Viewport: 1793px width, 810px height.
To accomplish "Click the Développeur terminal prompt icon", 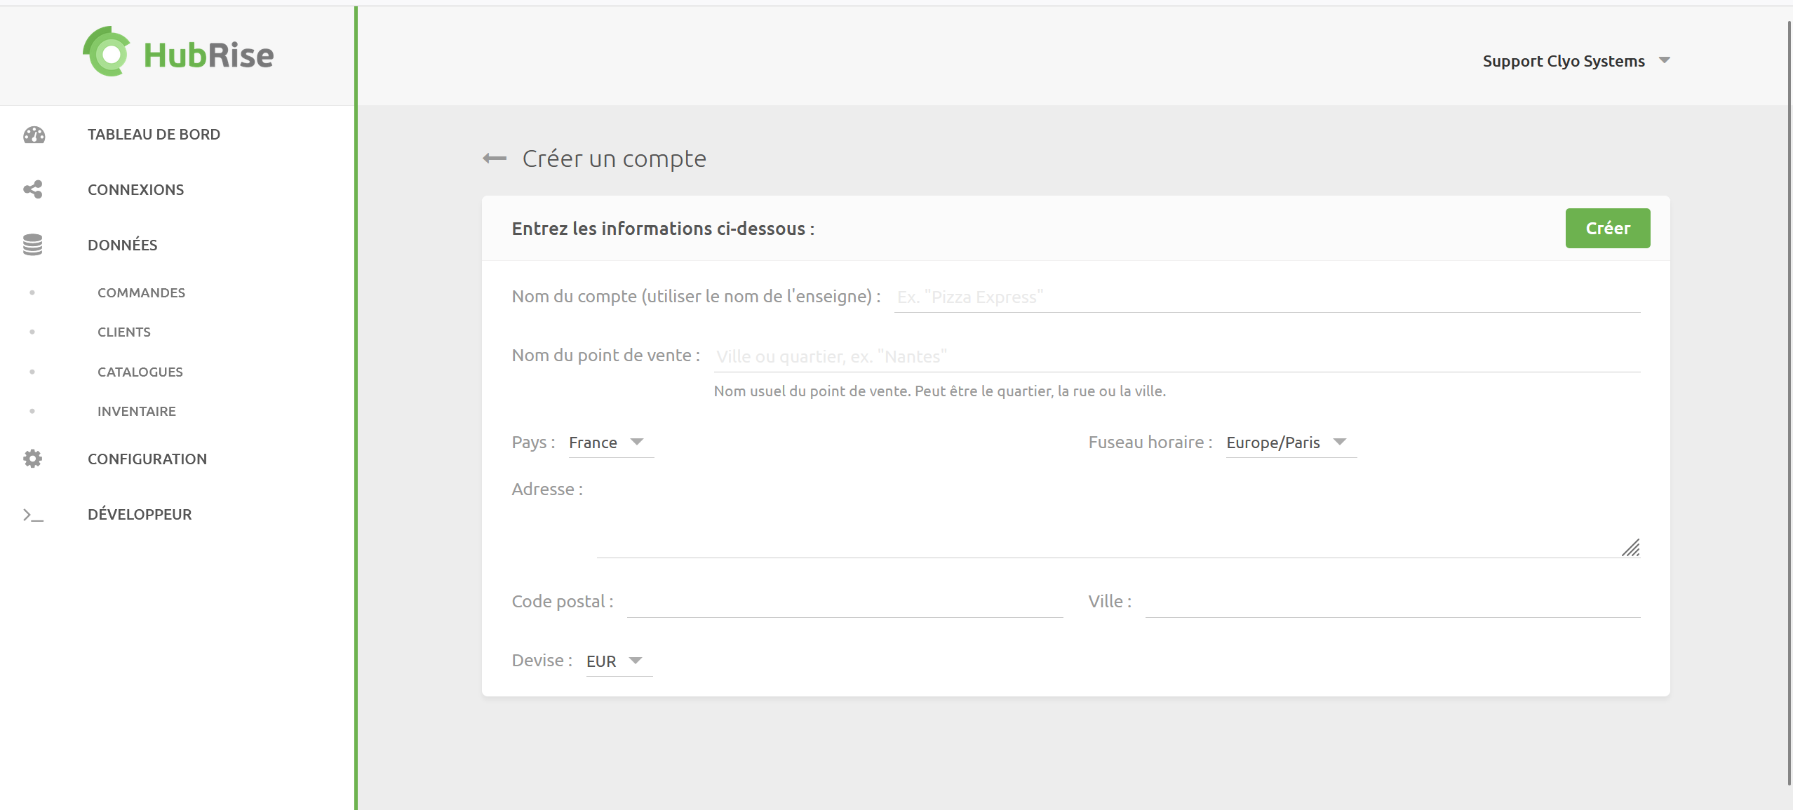I will pyautogui.click(x=33, y=515).
